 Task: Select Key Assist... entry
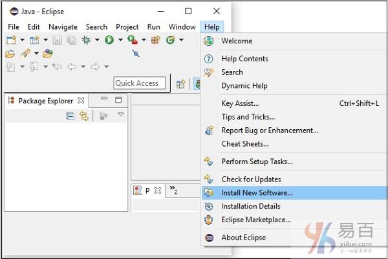[294, 103]
